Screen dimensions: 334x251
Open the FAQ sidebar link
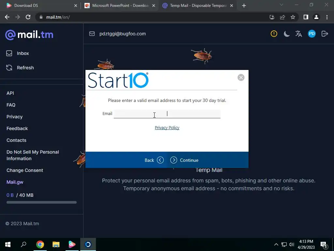(11, 105)
